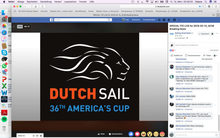Click create group icon in chat bar

pyautogui.click(x=37, y=136)
